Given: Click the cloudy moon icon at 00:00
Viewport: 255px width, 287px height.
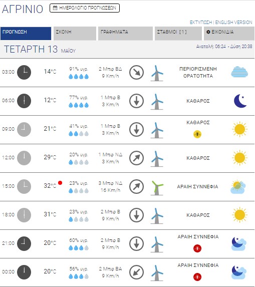Looking at the screenshot, I should (239, 272).
